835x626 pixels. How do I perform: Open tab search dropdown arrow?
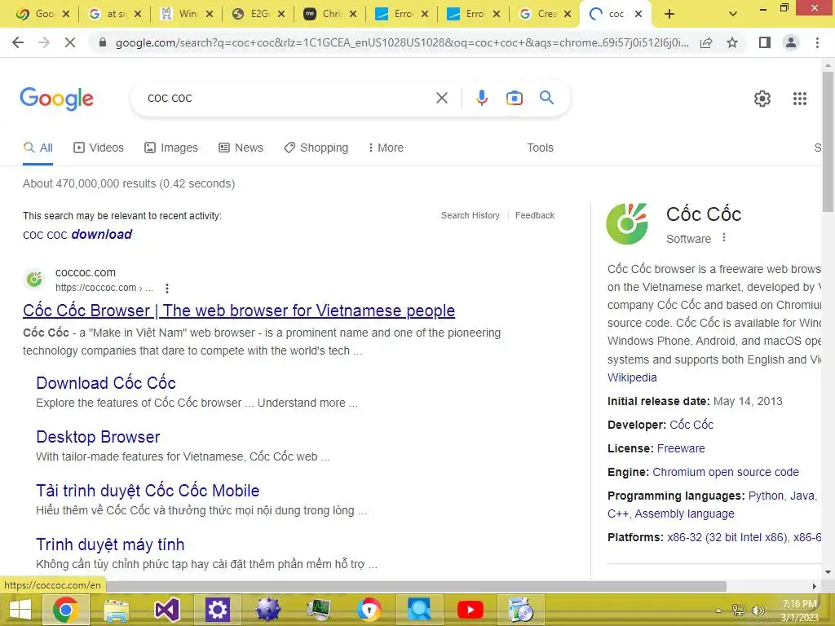(x=733, y=14)
